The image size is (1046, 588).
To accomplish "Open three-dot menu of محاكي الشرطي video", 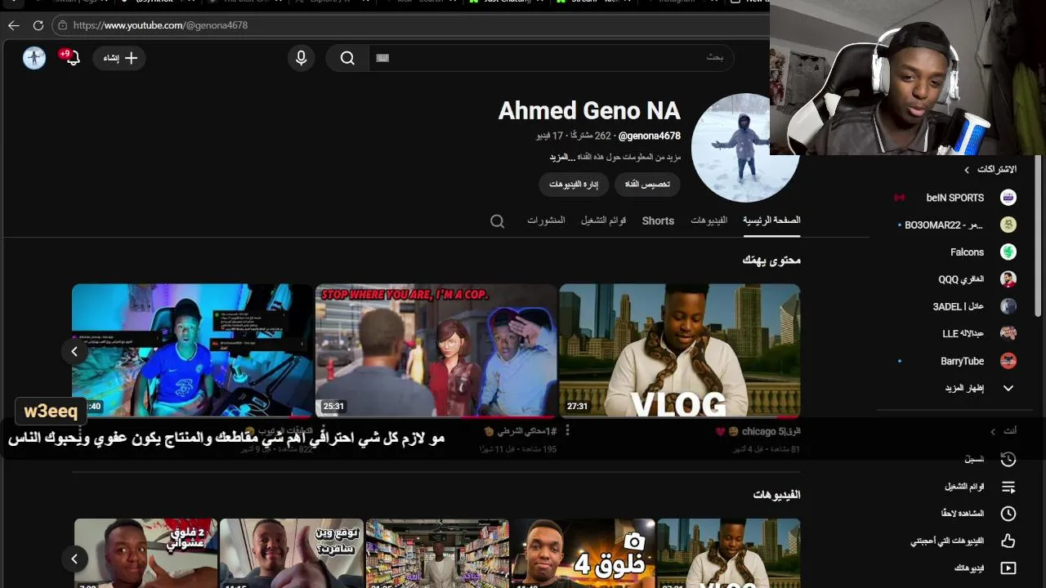I will click(568, 430).
